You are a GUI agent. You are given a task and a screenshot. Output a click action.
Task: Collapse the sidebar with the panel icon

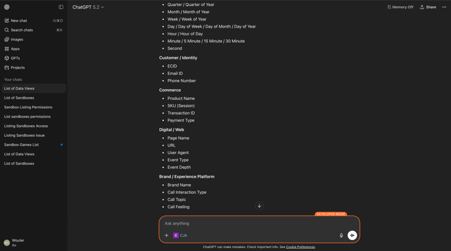click(x=61, y=7)
